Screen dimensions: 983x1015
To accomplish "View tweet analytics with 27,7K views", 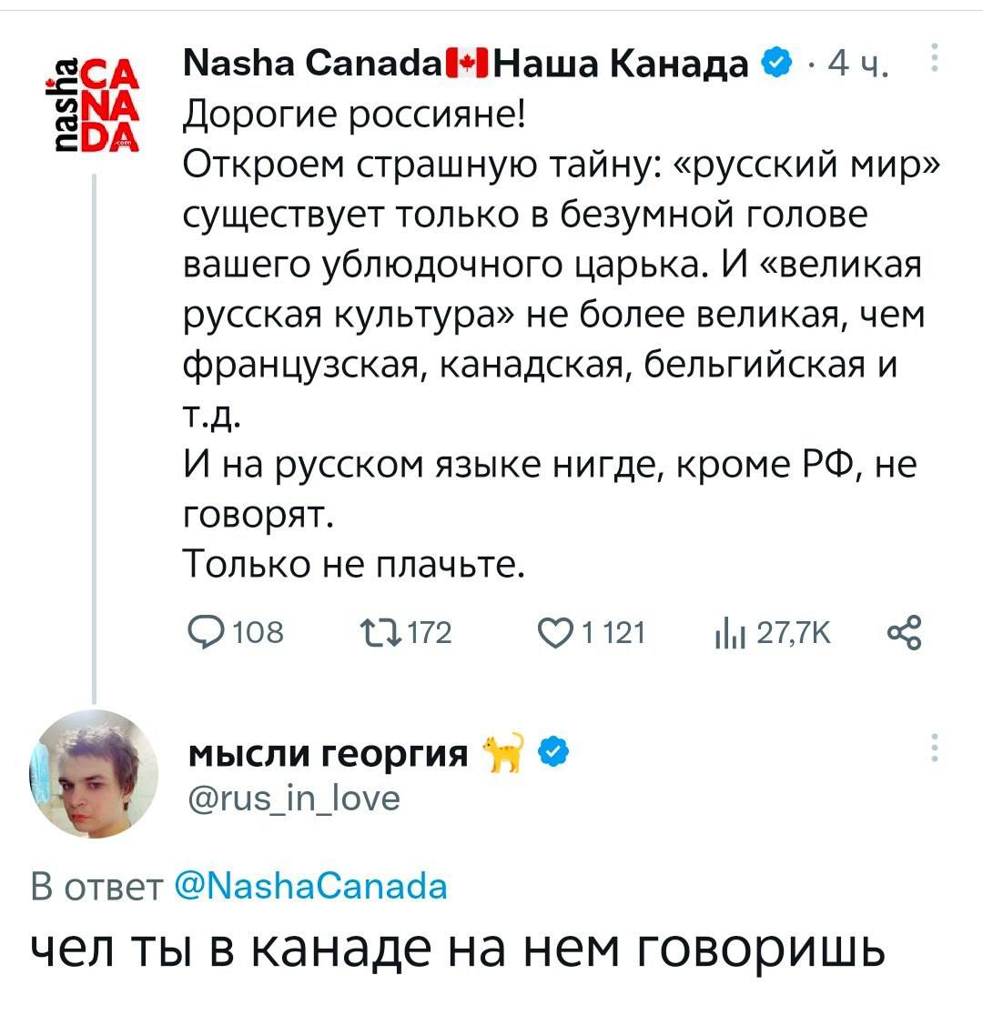I will click(x=724, y=632).
